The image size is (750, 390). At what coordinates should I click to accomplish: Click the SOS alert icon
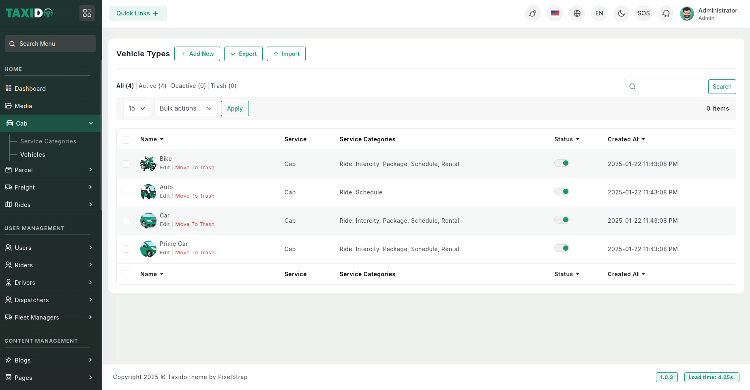(643, 13)
